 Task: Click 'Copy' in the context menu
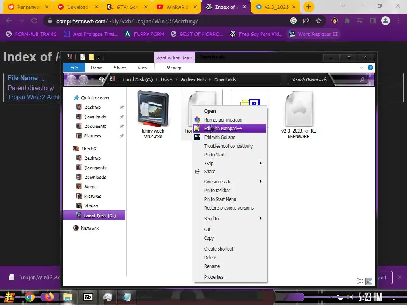229,238
